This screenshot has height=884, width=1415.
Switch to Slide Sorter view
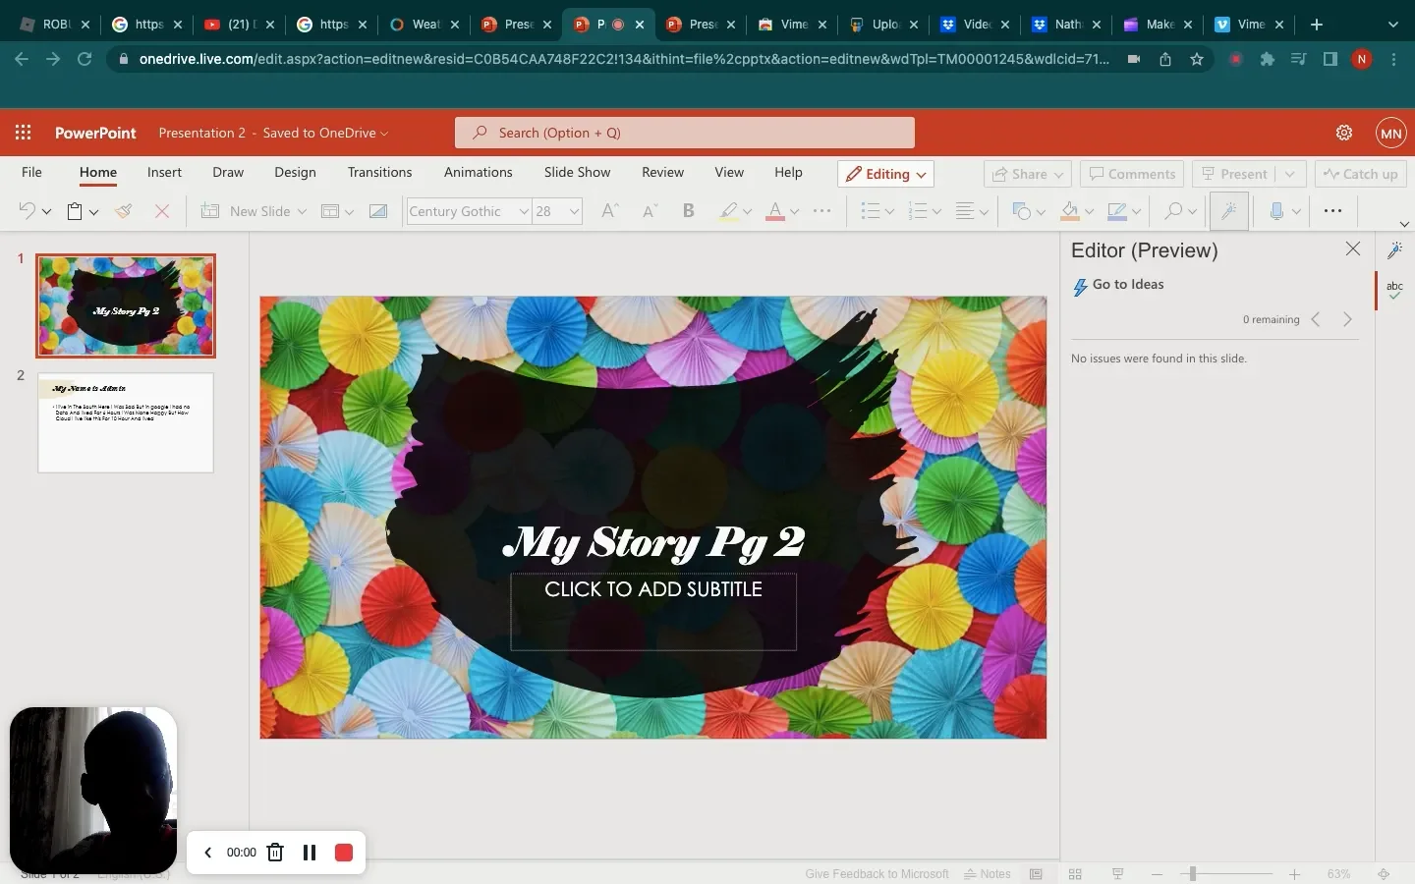click(1075, 874)
